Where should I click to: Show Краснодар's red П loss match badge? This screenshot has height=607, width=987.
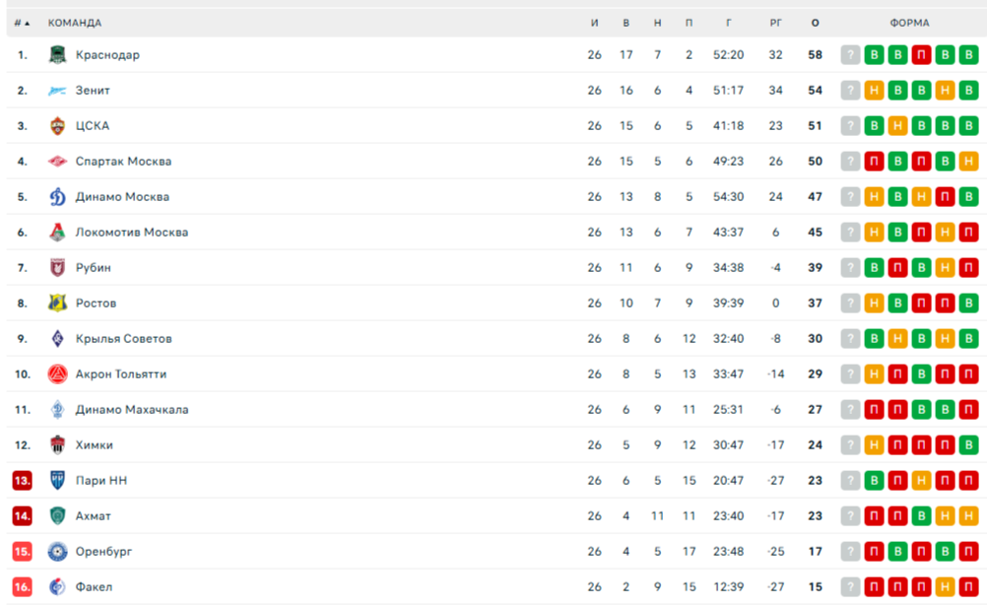pyautogui.click(x=921, y=55)
